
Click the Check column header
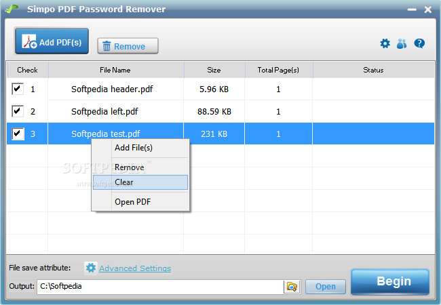(x=27, y=70)
